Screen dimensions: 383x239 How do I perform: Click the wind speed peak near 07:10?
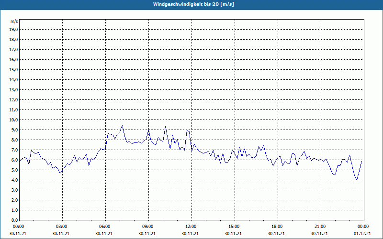(123, 125)
